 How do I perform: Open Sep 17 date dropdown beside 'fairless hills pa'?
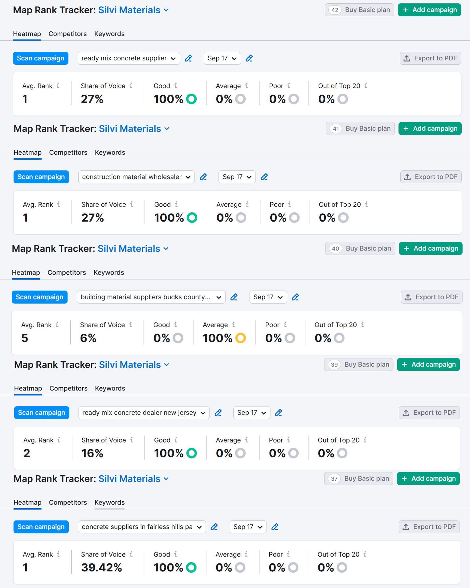point(248,527)
